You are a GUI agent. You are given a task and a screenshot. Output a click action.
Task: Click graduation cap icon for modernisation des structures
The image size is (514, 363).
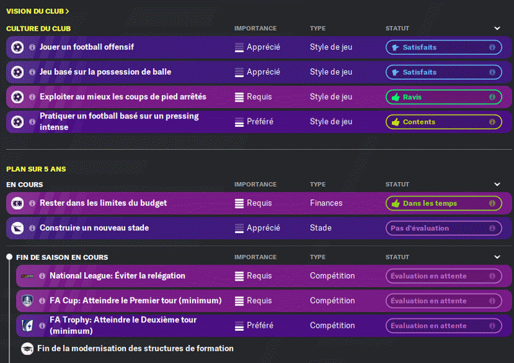pos(28,349)
